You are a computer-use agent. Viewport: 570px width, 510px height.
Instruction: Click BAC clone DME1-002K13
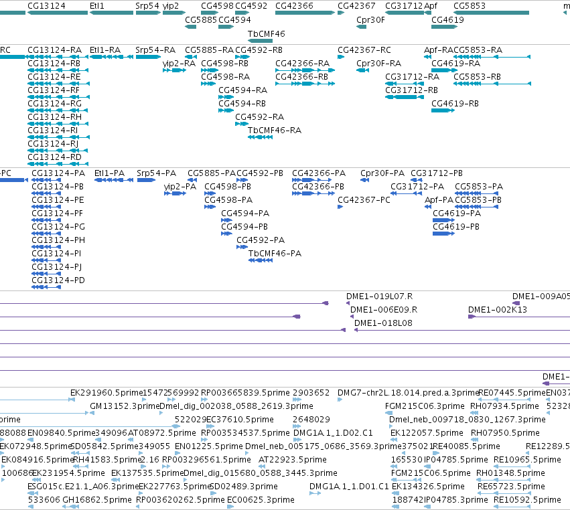click(497, 310)
